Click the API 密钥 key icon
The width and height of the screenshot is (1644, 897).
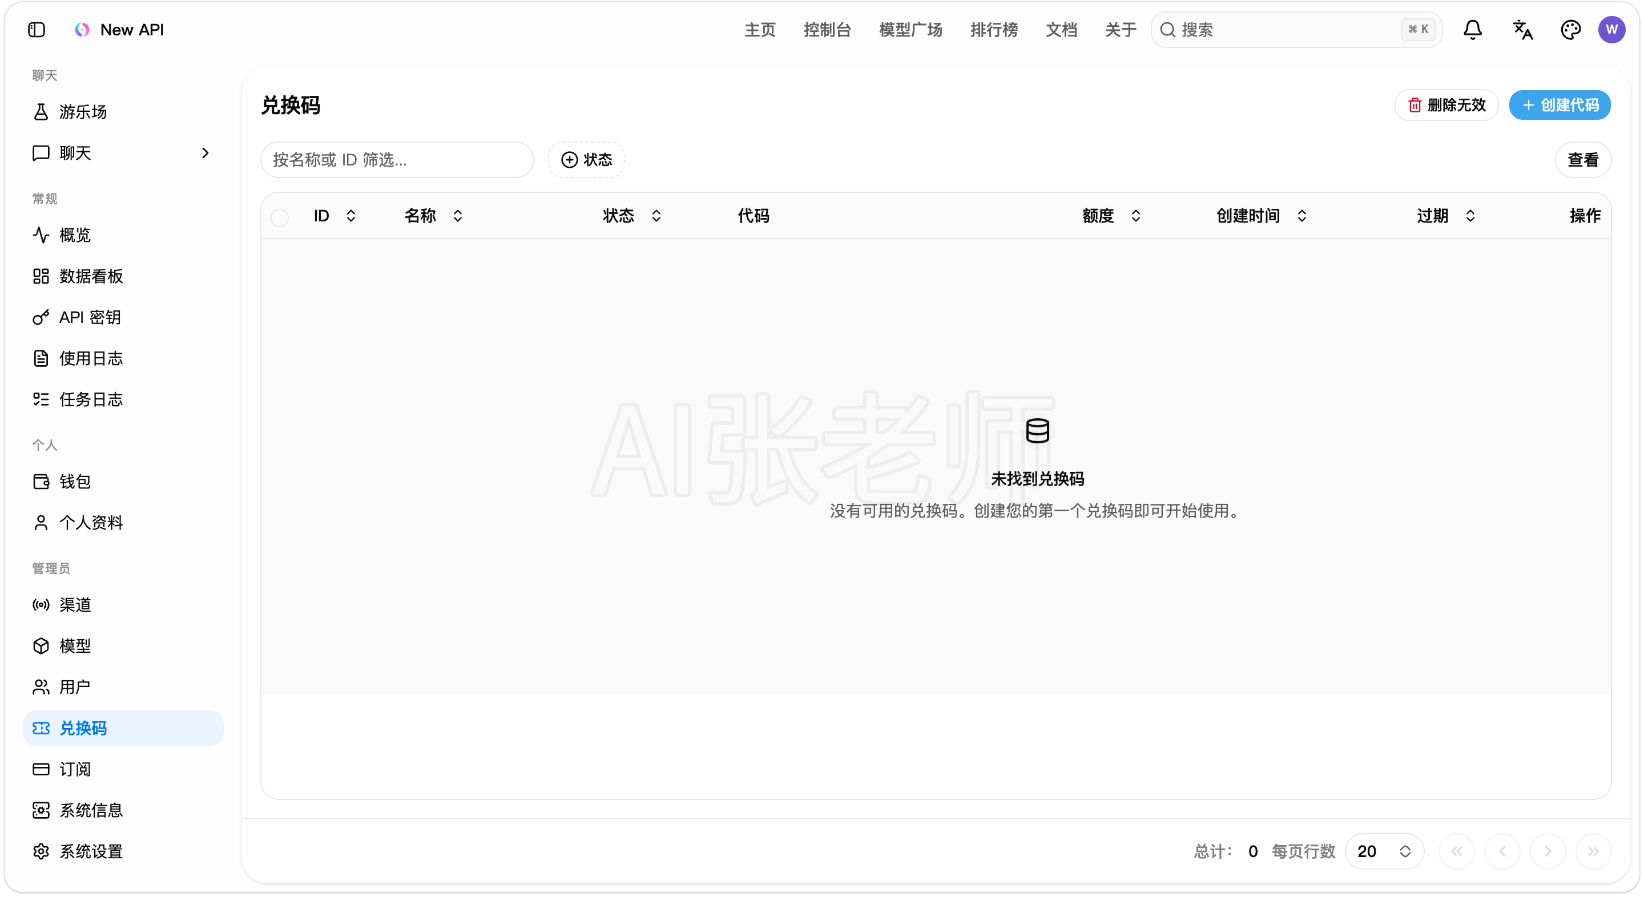point(41,317)
